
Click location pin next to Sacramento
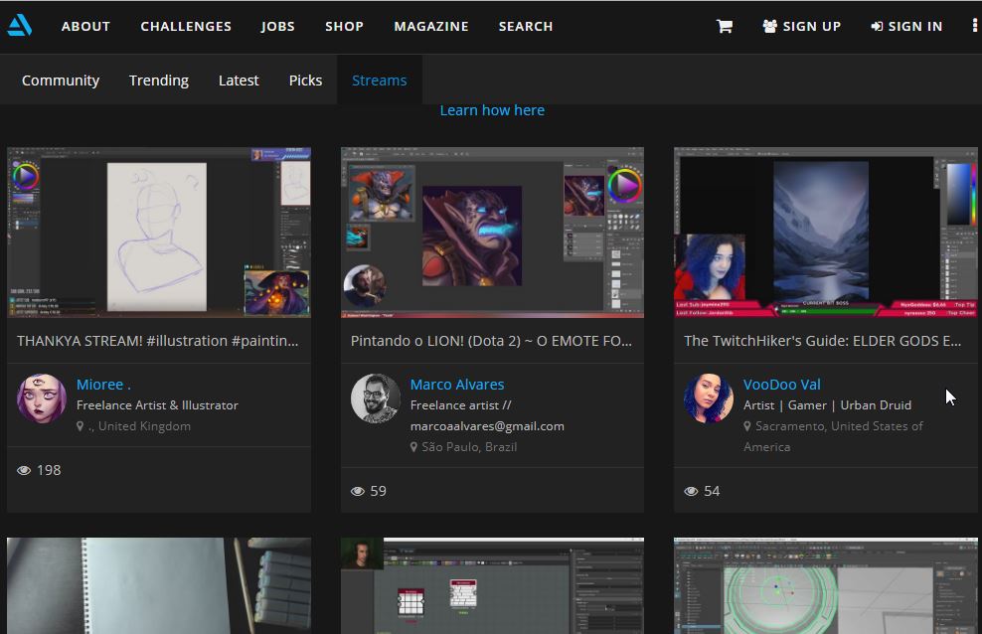(747, 426)
